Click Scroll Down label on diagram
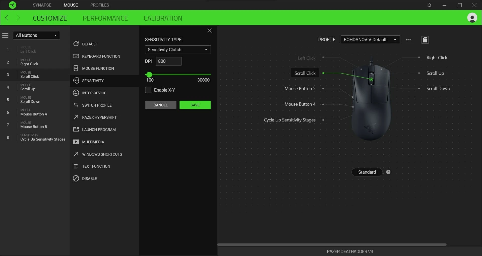Screen dimensions: 482x256 [x=438, y=88]
